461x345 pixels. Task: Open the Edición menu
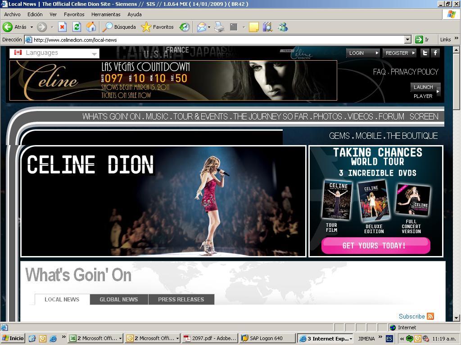click(35, 14)
